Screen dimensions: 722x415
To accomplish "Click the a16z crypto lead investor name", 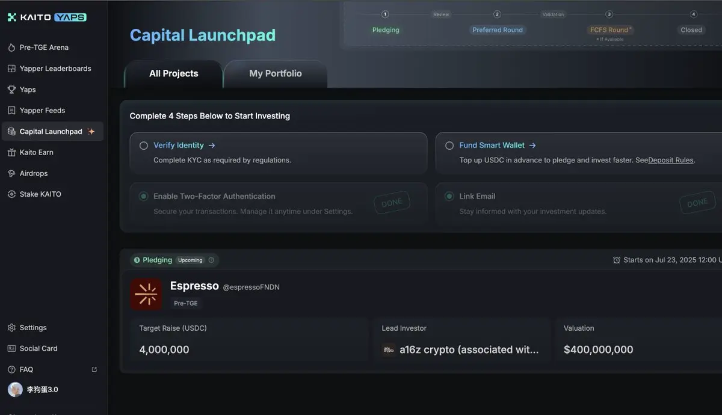I will (469, 350).
